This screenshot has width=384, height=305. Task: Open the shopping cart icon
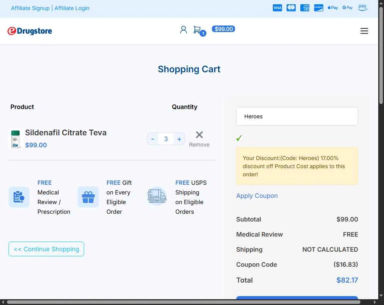(197, 30)
